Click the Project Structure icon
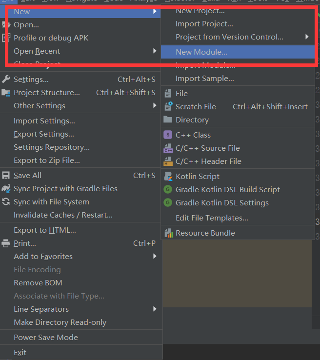Viewport: 320px width, 360px height. [x=6, y=93]
